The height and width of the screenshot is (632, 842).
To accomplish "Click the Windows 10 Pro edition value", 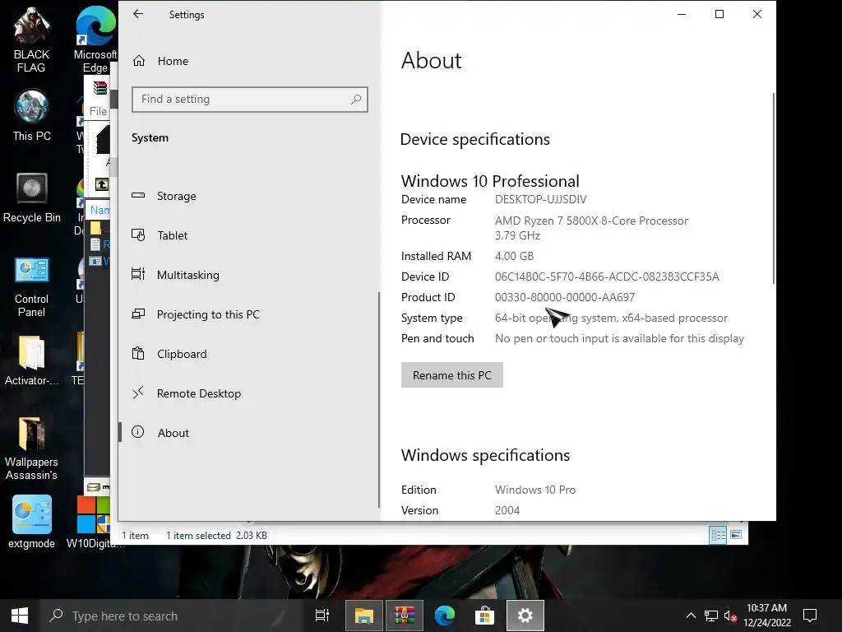I will [x=535, y=490].
